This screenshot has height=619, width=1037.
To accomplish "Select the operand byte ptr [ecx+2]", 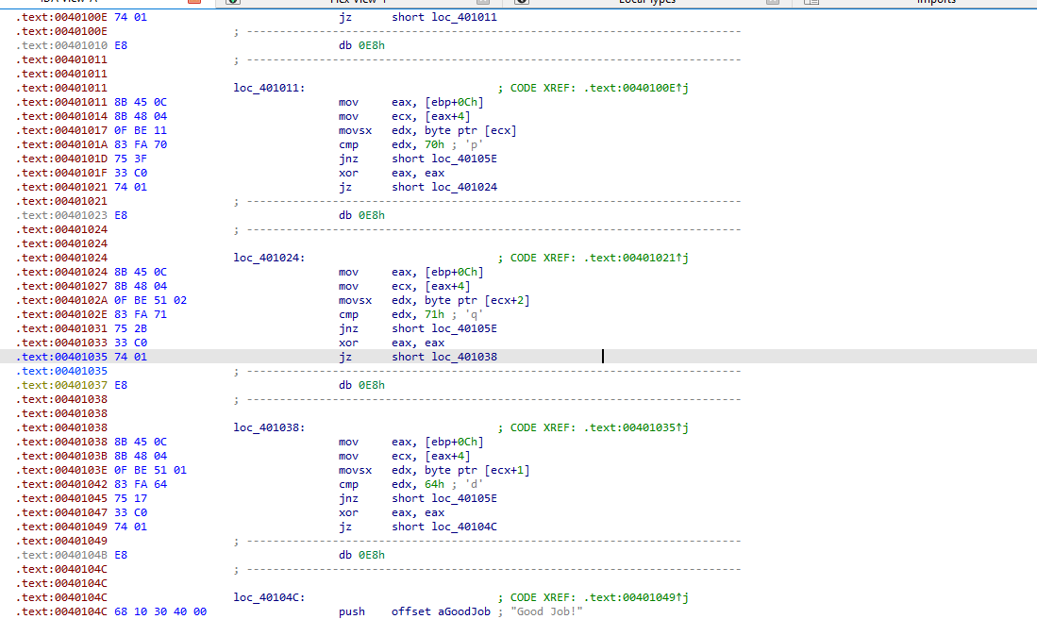I will tap(477, 300).
